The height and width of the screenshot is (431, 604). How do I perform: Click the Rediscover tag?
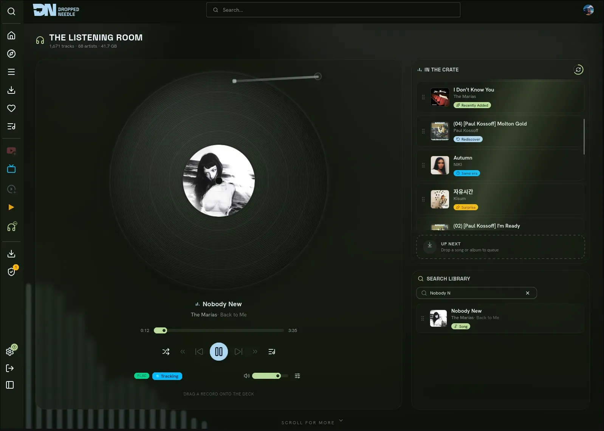pyautogui.click(x=468, y=140)
